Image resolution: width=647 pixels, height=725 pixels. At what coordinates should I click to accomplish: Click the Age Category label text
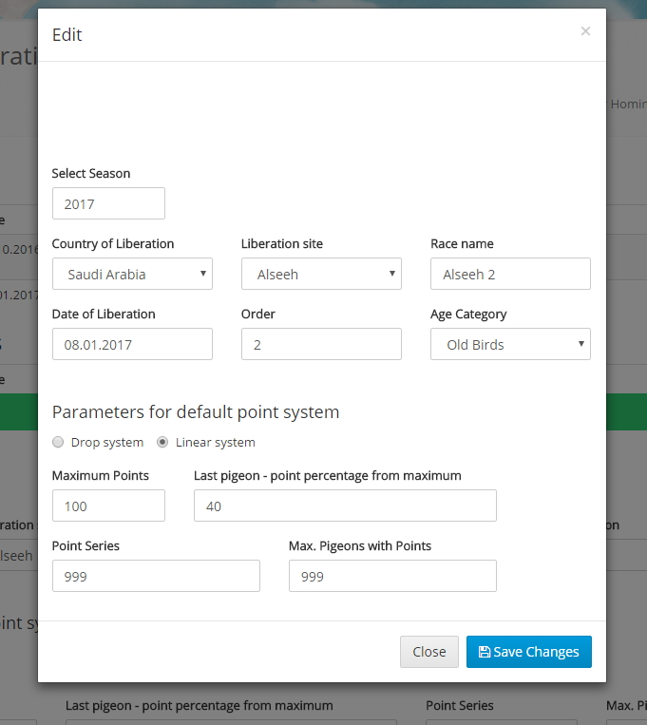point(468,314)
